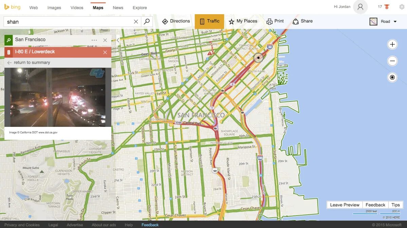Close the I-80 E / Lowerdeck panel
The image size is (407, 228).
pos(105,52)
